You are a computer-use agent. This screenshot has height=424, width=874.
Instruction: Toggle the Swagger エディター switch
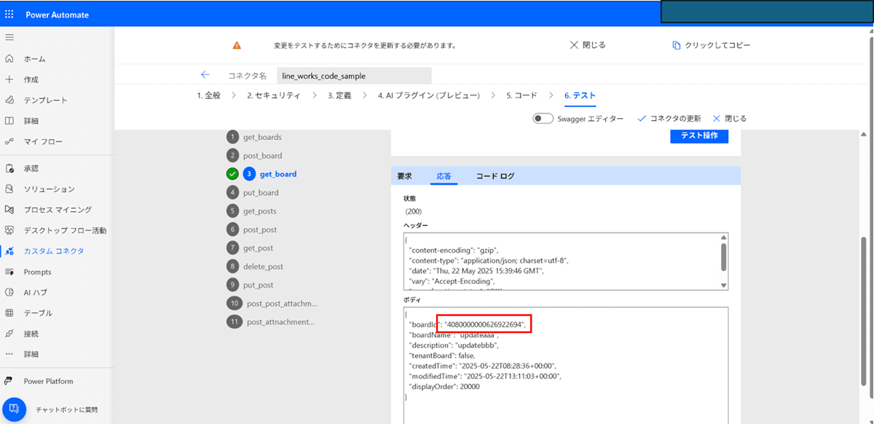point(543,118)
